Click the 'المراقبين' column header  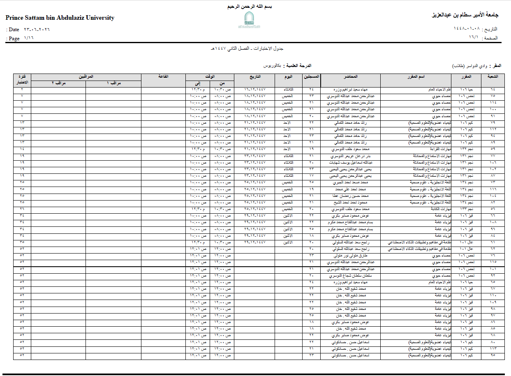click(x=86, y=76)
